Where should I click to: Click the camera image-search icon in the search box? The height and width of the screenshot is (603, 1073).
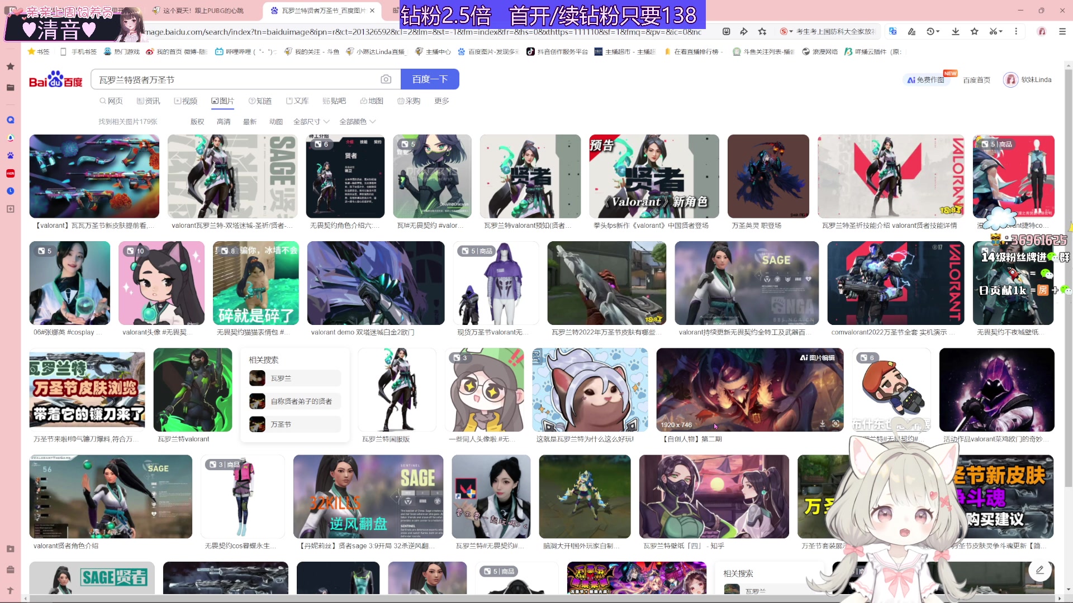[386, 79]
